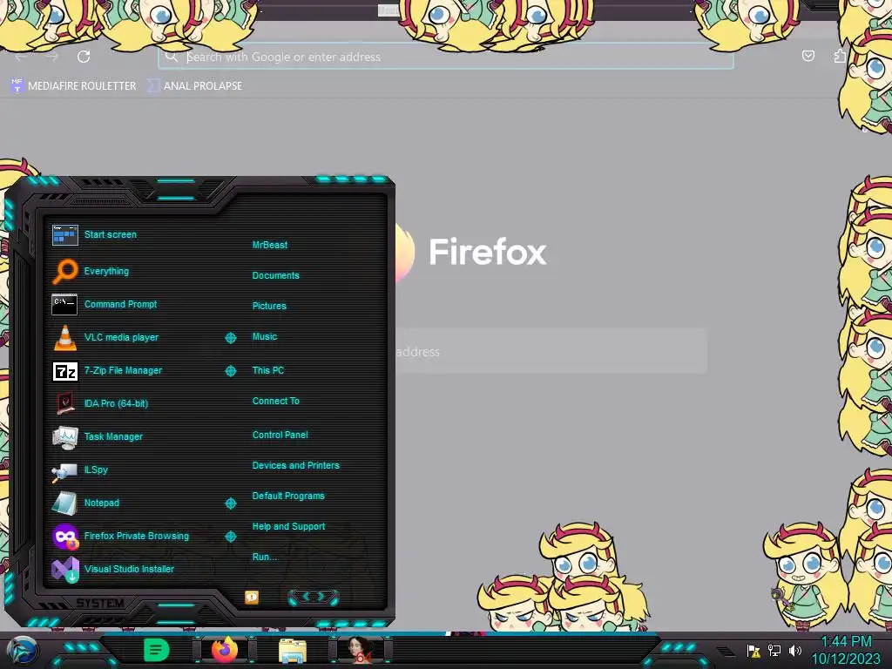Switch to Firefox from the taskbar
The width and height of the screenshot is (892, 669).
click(x=225, y=650)
